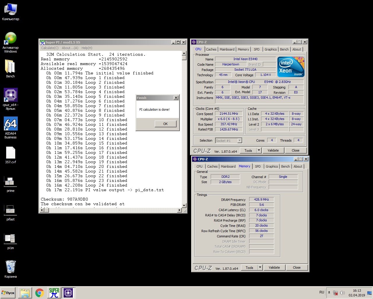The height and width of the screenshot is (299, 373).
Task: Open Tools dropdown arrow in upper CPU-Z window
Action: (x=259, y=150)
